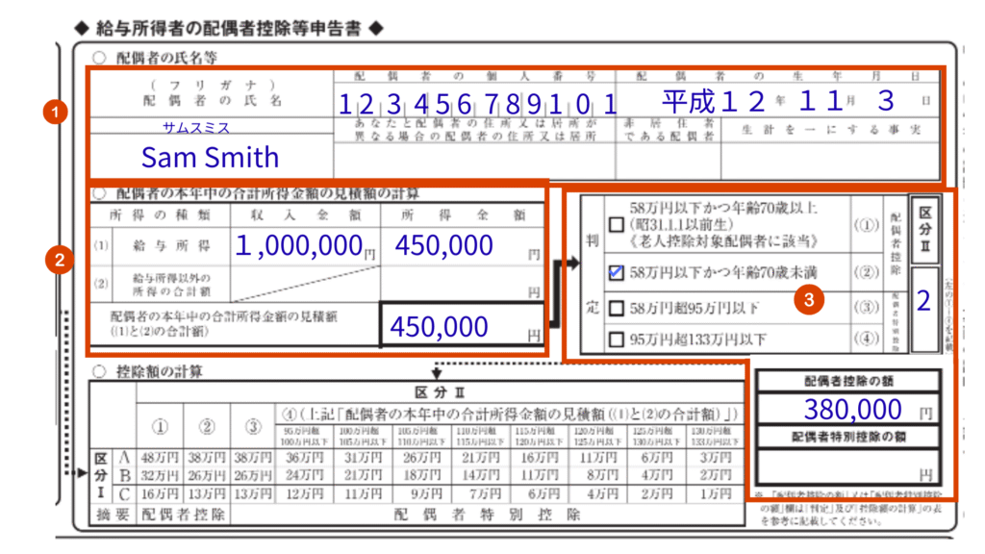Click the orange circle marker numbered 2

[57, 259]
